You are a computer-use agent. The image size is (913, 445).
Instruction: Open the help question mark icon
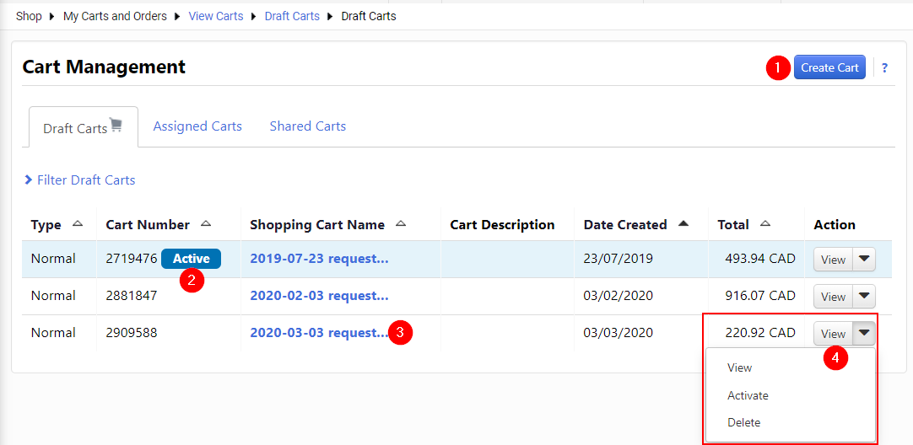(x=884, y=68)
